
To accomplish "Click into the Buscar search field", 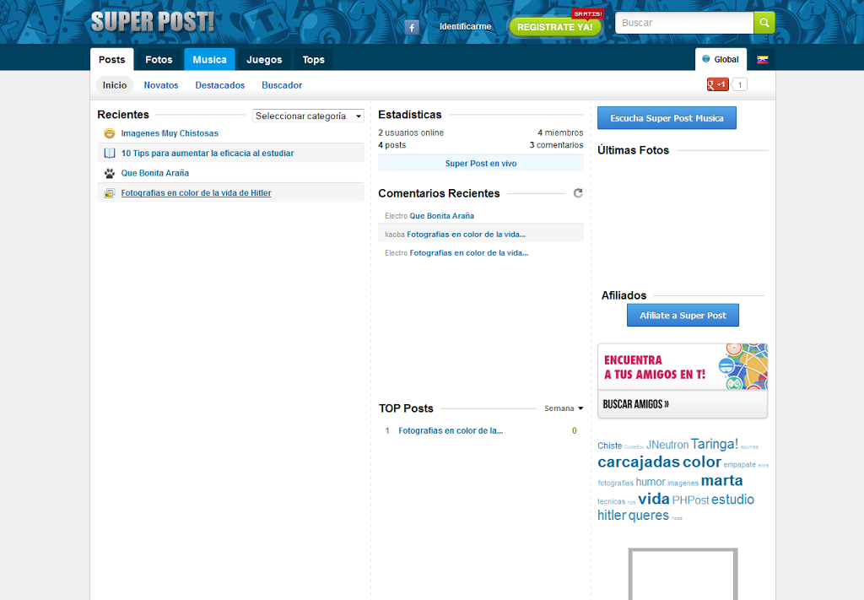I will click(x=683, y=23).
